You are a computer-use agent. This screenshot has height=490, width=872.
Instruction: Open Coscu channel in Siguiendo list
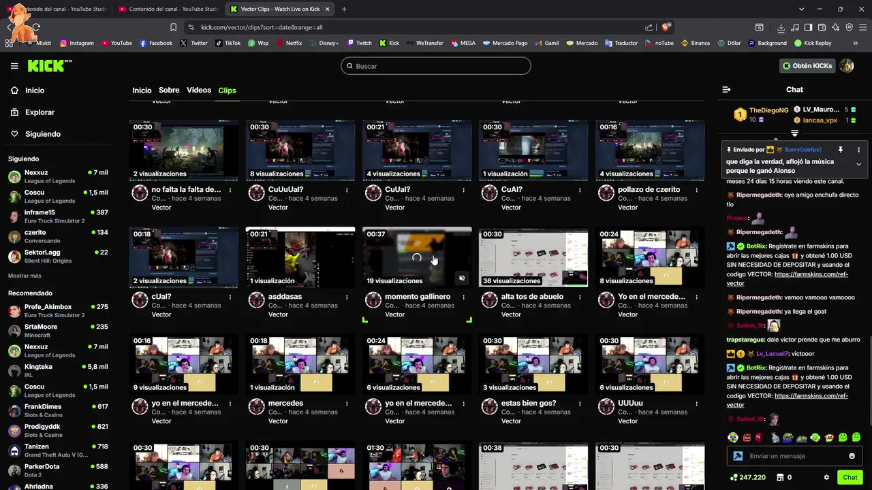coord(58,197)
